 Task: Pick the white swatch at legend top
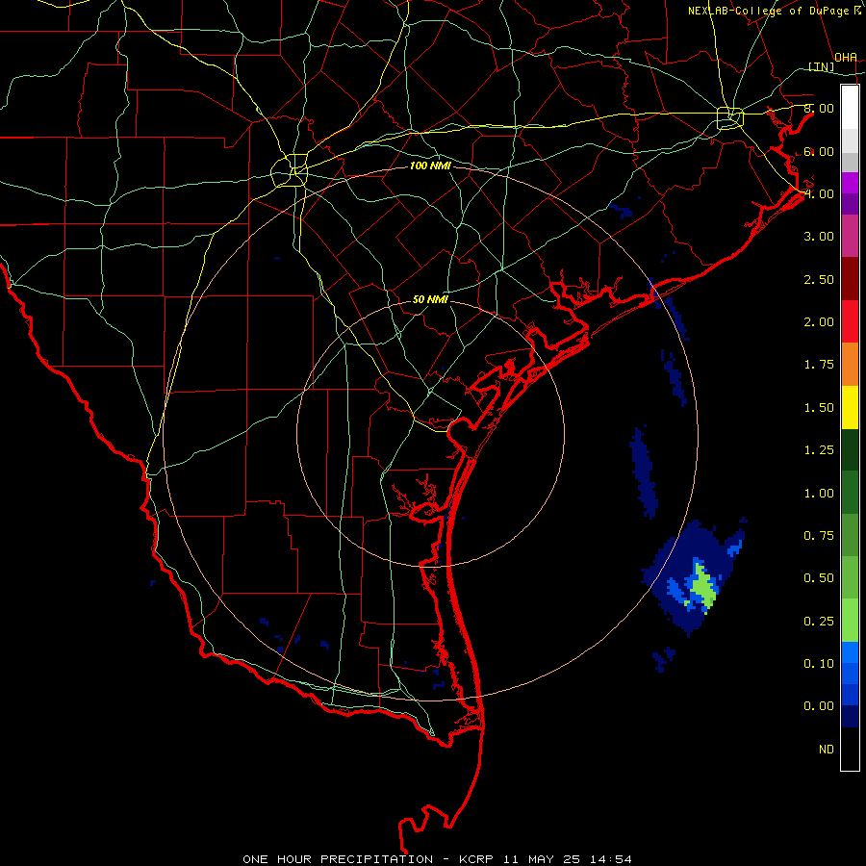pos(850,107)
